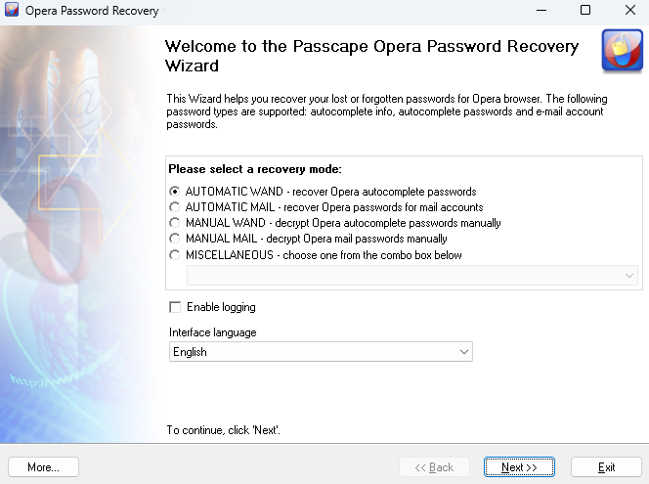Open the Interface language dropdown
The image size is (649, 484).
click(x=321, y=352)
